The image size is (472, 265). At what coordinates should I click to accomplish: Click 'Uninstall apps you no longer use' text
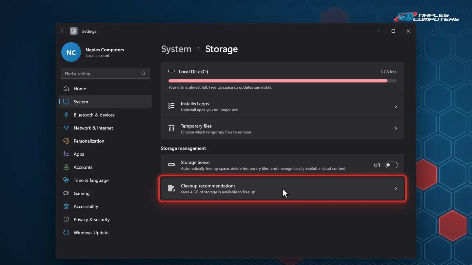[x=209, y=110]
